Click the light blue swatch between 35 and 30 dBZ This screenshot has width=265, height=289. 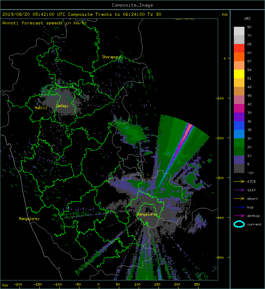239,134
